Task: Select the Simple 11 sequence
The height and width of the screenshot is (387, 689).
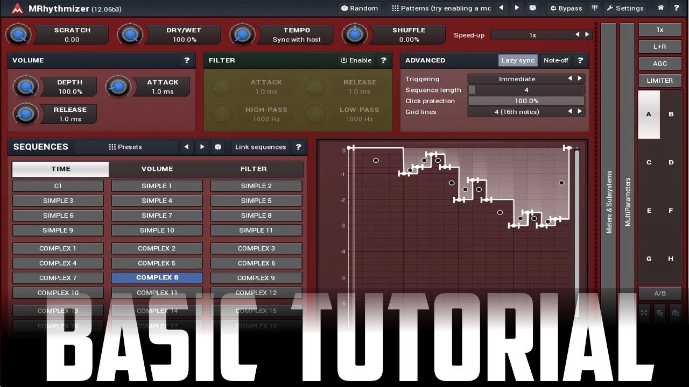Action: (256, 230)
